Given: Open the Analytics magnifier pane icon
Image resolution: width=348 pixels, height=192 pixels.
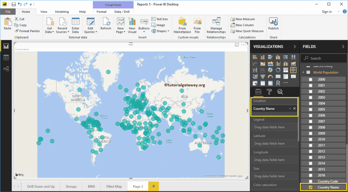Looking at the screenshot, I should coord(280,91).
